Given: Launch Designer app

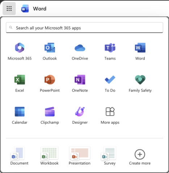Looking at the screenshot, I should [80, 115].
